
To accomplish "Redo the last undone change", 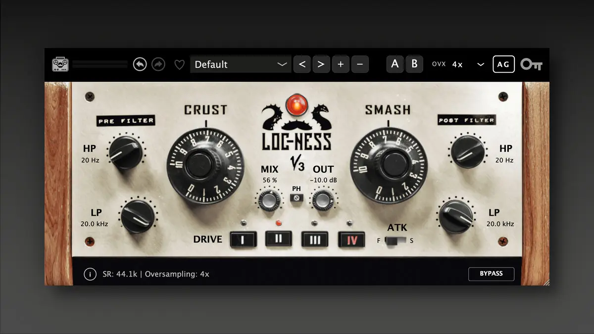I will 158,64.
